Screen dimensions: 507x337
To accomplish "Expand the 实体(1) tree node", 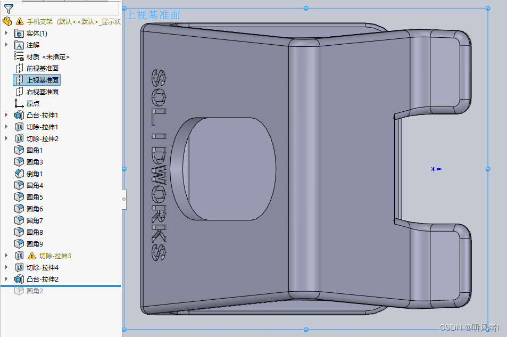I will [x=6, y=33].
